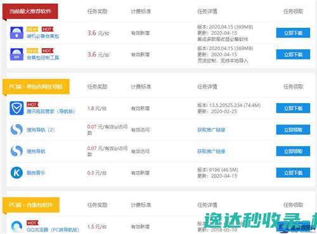Click 集成多款高收益必备软件 description text
Image resolution: width=317 pixels, height=234 pixels.
tap(223, 39)
